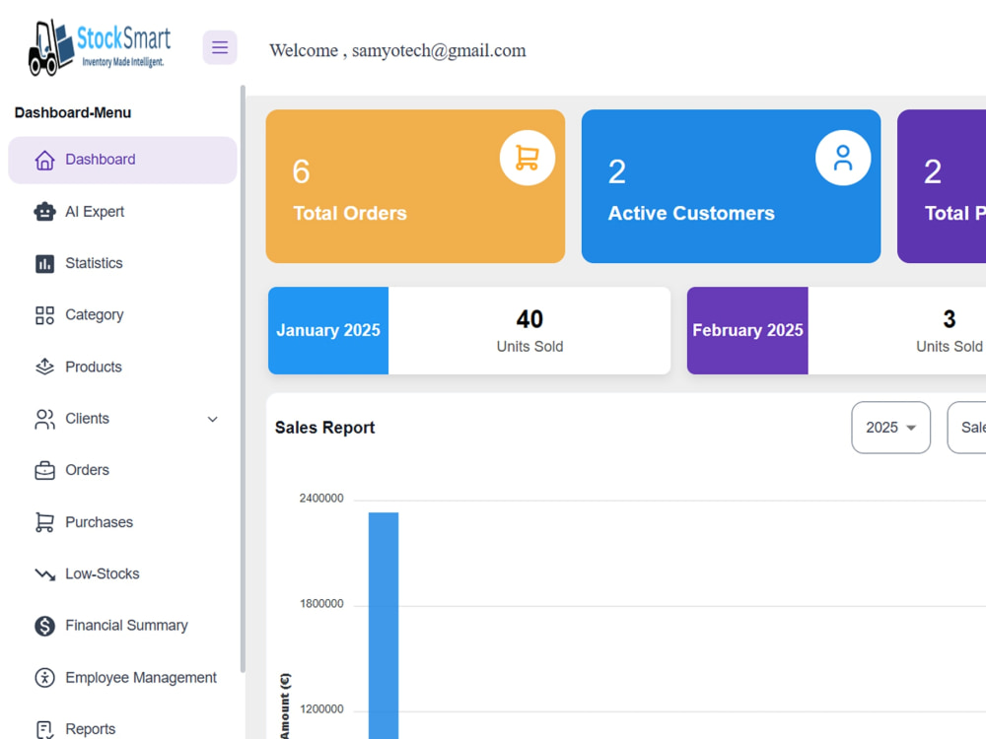Open the Orders page
986x739 pixels.
pyautogui.click(x=122, y=470)
